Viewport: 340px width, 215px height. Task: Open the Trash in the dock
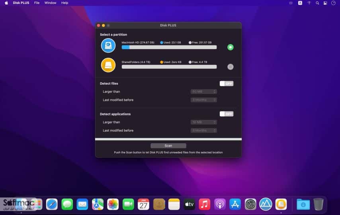click(319, 204)
